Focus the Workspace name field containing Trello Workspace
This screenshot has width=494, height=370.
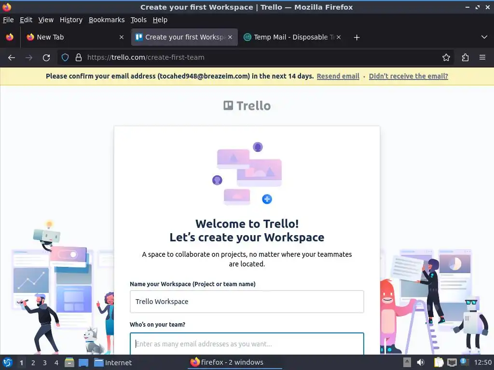click(x=247, y=302)
